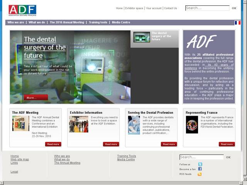Click the surgeon image in Serving the Dental Profession
This screenshot has width=247, height=185.
134,125
